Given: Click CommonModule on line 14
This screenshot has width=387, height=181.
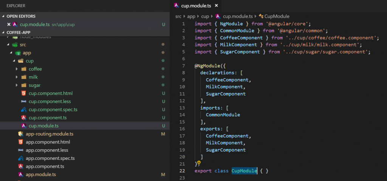Looking at the screenshot, I should [223, 115].
